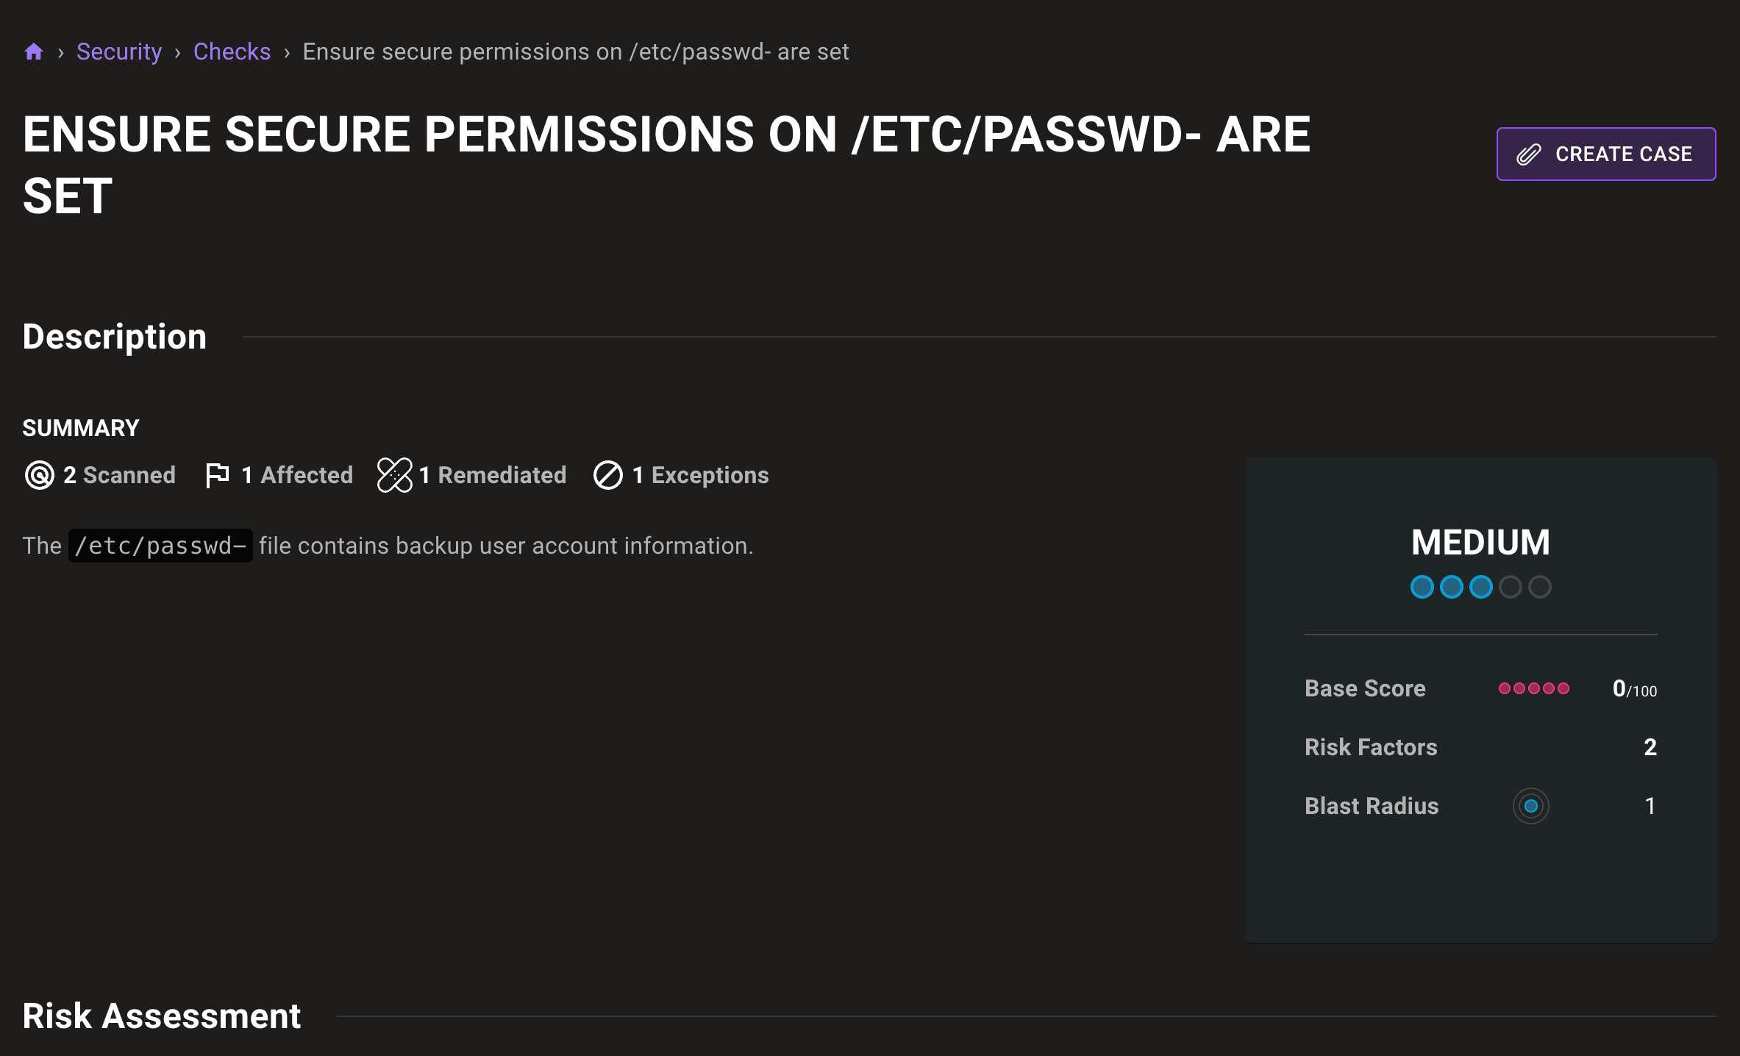Click the 1 Affected summary label
Screen dimensions: 1740x1056
coord(297,475)
